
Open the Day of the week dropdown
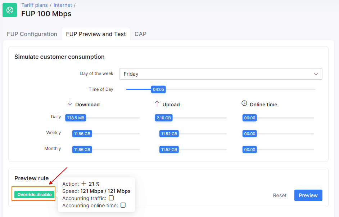point(221,74)
